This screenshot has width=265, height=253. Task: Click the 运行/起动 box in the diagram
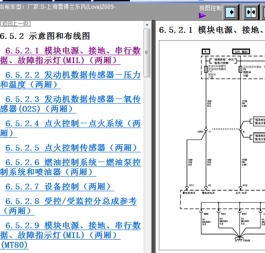241,52
